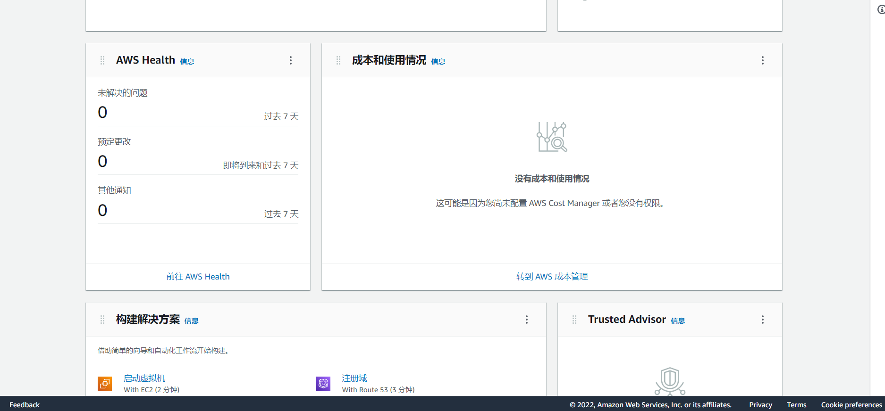Screen dimensions: 885x411
Task: Click the Trusted Advisor widget title
Action: pos(627,320)
